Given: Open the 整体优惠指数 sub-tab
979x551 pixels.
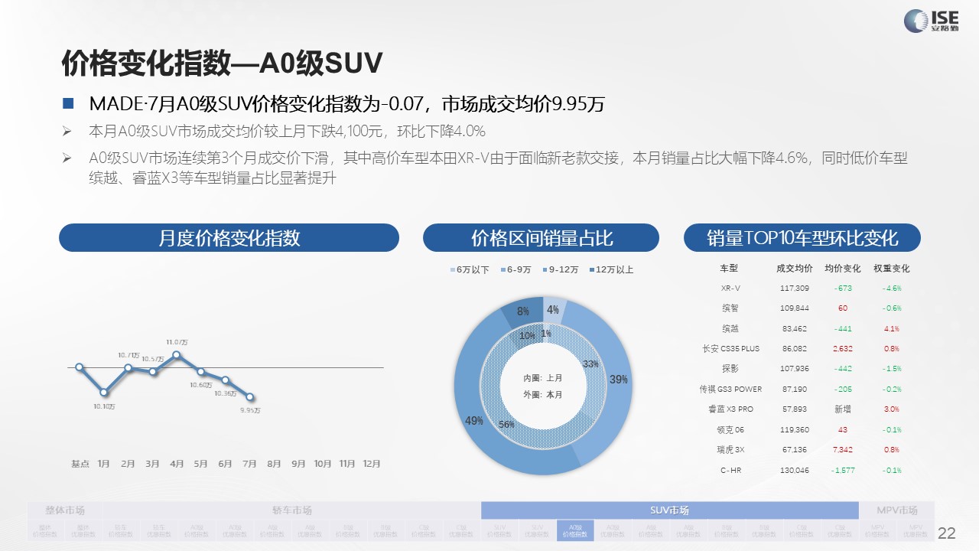Looking at the screenshot, I should (x=83, y=530).
